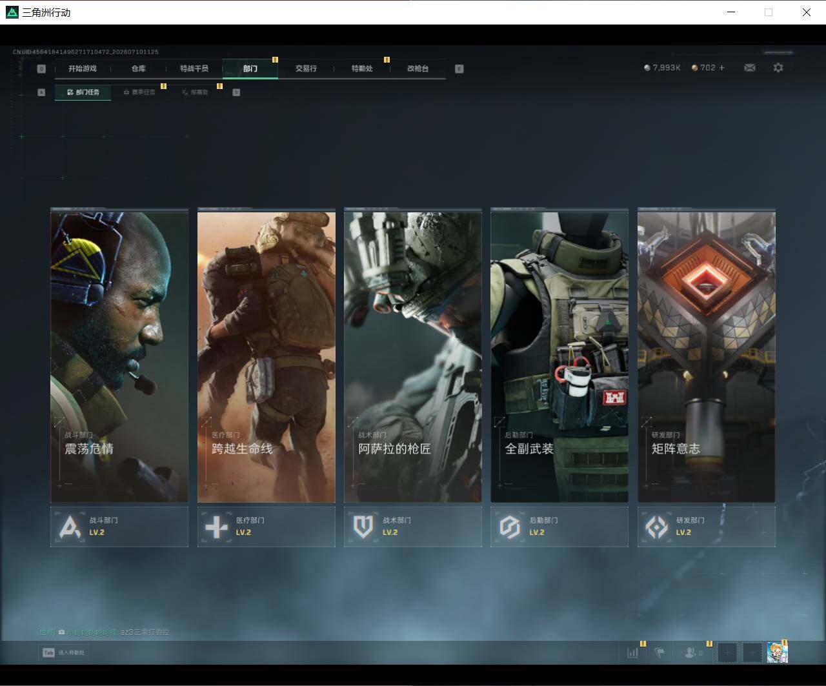Click the 世界 world chat message line
This screenshot has width=826, height=686.
click(103, 632)
